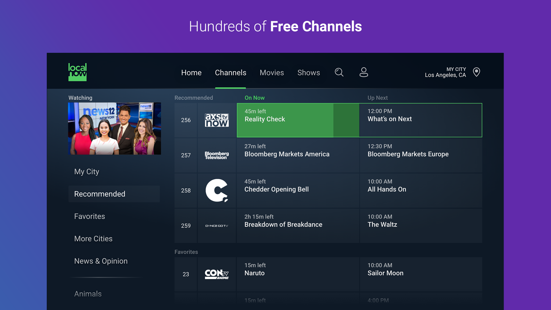The width and height of the screenshot is (551, 310).
Task: Switch to the Movies tab
Action: tap(271, 73)
